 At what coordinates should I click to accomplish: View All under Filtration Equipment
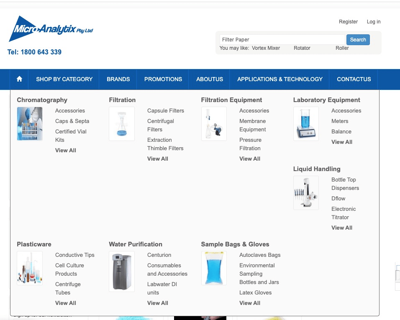tap(250, 159)
